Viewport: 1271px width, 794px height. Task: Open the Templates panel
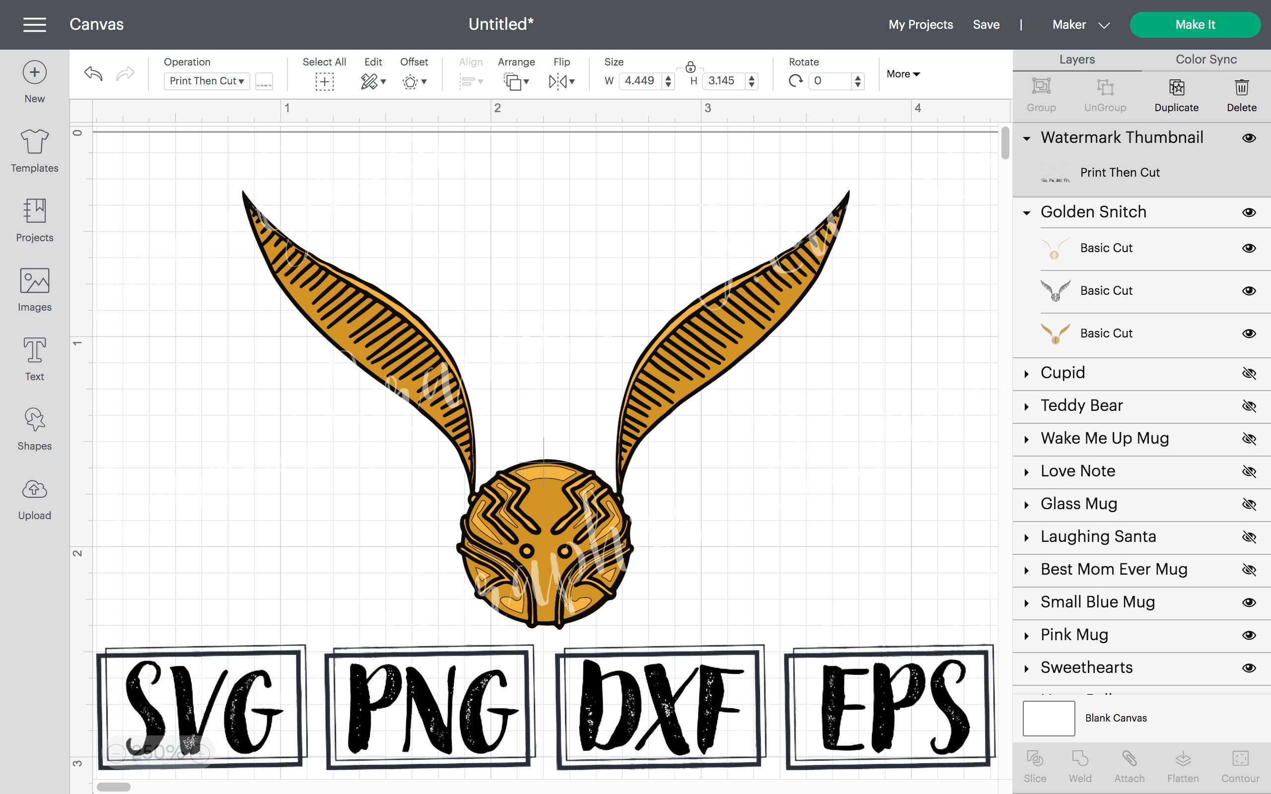(34, 151)
